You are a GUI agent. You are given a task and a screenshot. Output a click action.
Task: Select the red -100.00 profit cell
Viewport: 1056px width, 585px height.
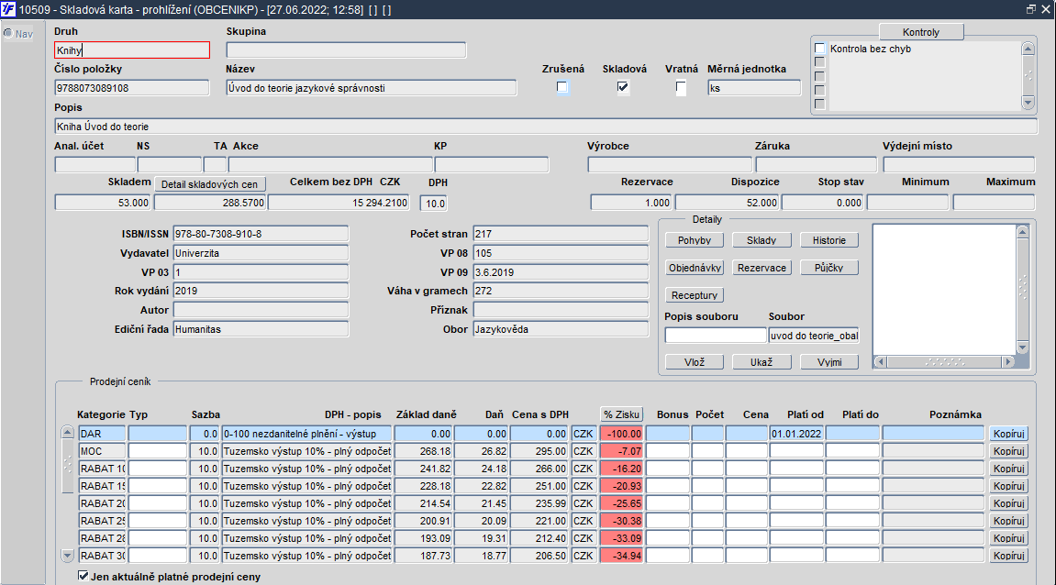pyautogui.click(x=621, y=434)
